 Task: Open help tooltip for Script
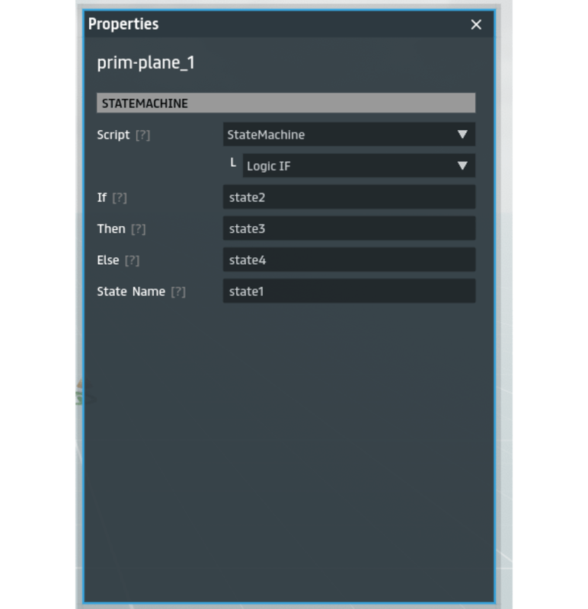pos(142,135)
